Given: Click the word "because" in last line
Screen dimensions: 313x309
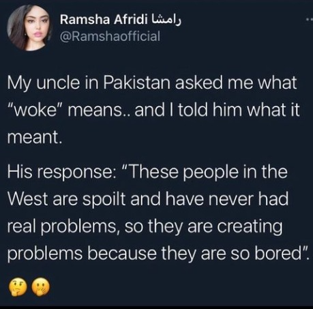Looking at the screenshot, I should point(121,253).
